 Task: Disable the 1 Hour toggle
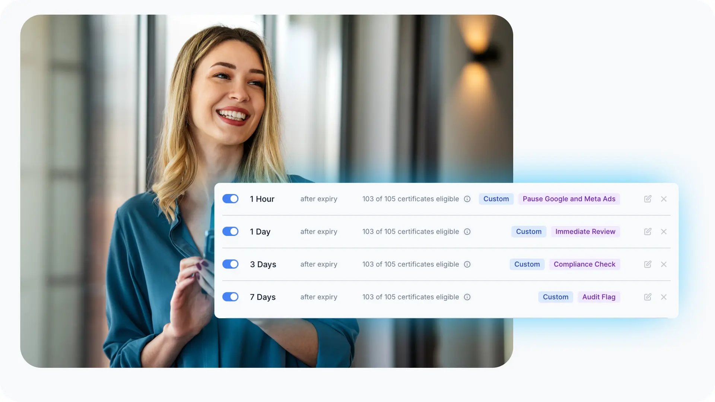coord(231,199)
